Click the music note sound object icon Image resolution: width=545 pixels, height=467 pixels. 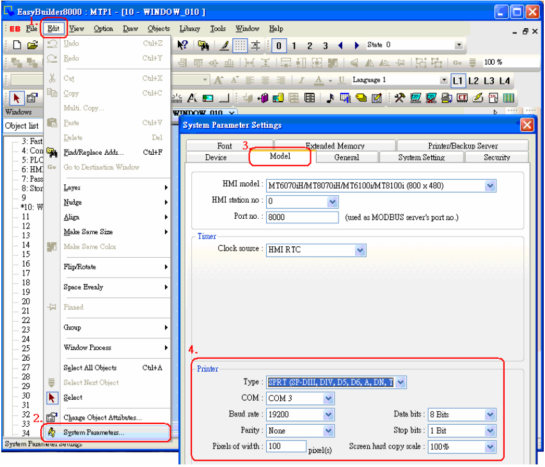[330, 99]
